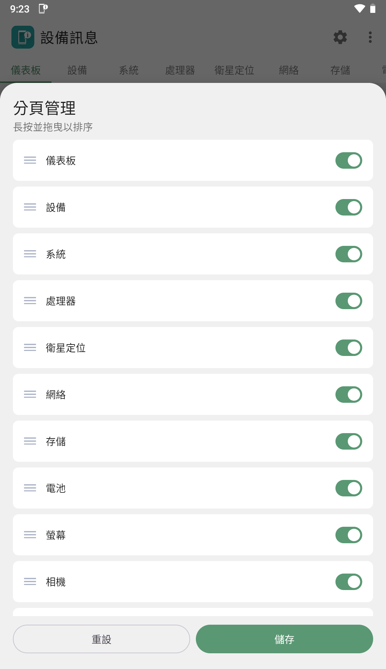Viewport: 386px width, 669px height.
Task: Select the 存儲 tab in top bar
Action: (x=340, y=70)
